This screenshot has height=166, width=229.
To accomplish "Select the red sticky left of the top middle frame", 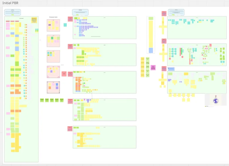I will click(x=70, y=19).
